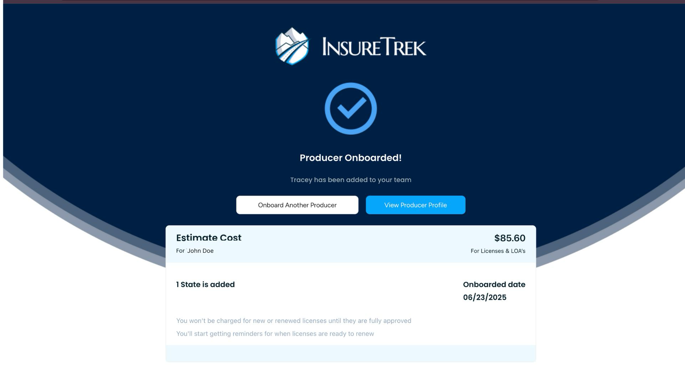
Task: Select the 1 State is added text
Action: [x=205, y=284]
